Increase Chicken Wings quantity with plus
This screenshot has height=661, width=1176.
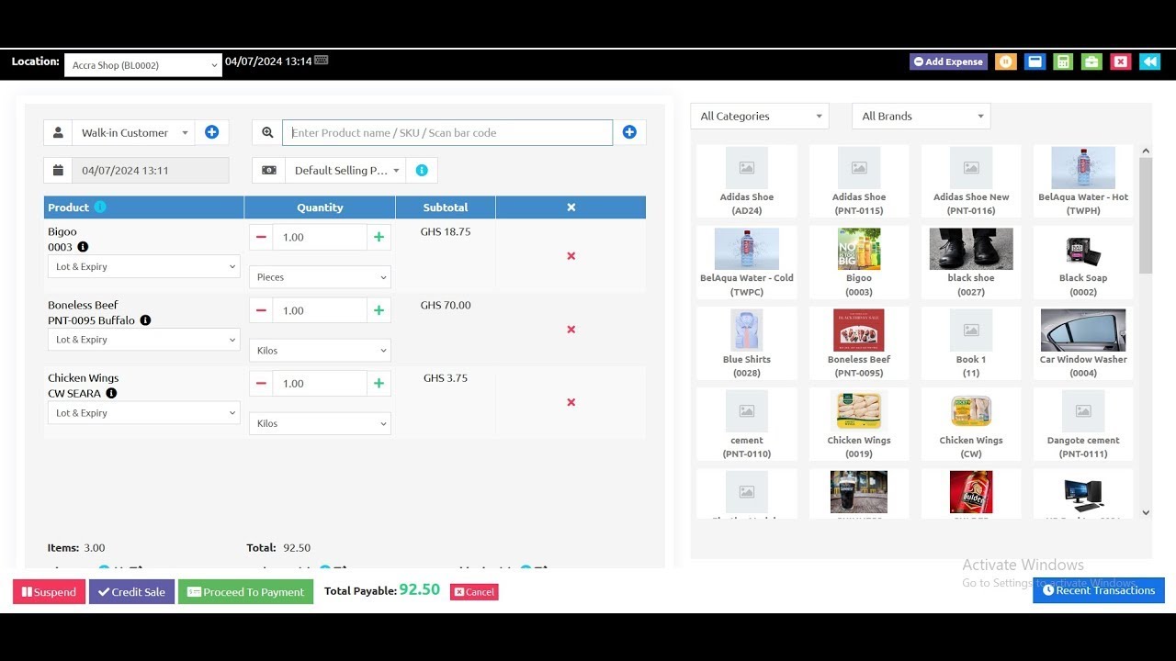click(379, 384)
